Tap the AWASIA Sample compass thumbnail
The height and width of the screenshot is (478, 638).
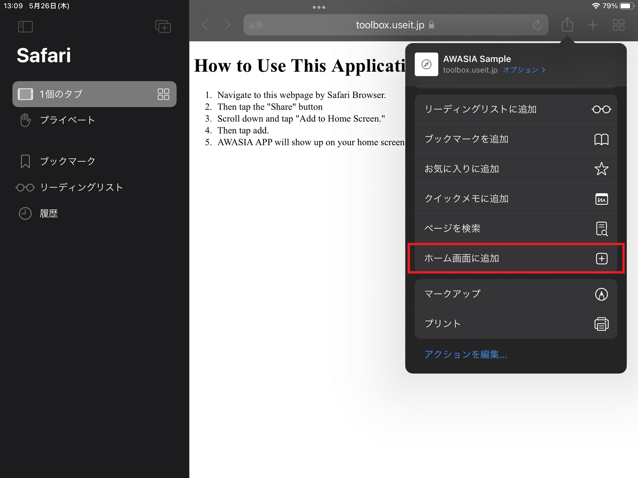(426, 64)
